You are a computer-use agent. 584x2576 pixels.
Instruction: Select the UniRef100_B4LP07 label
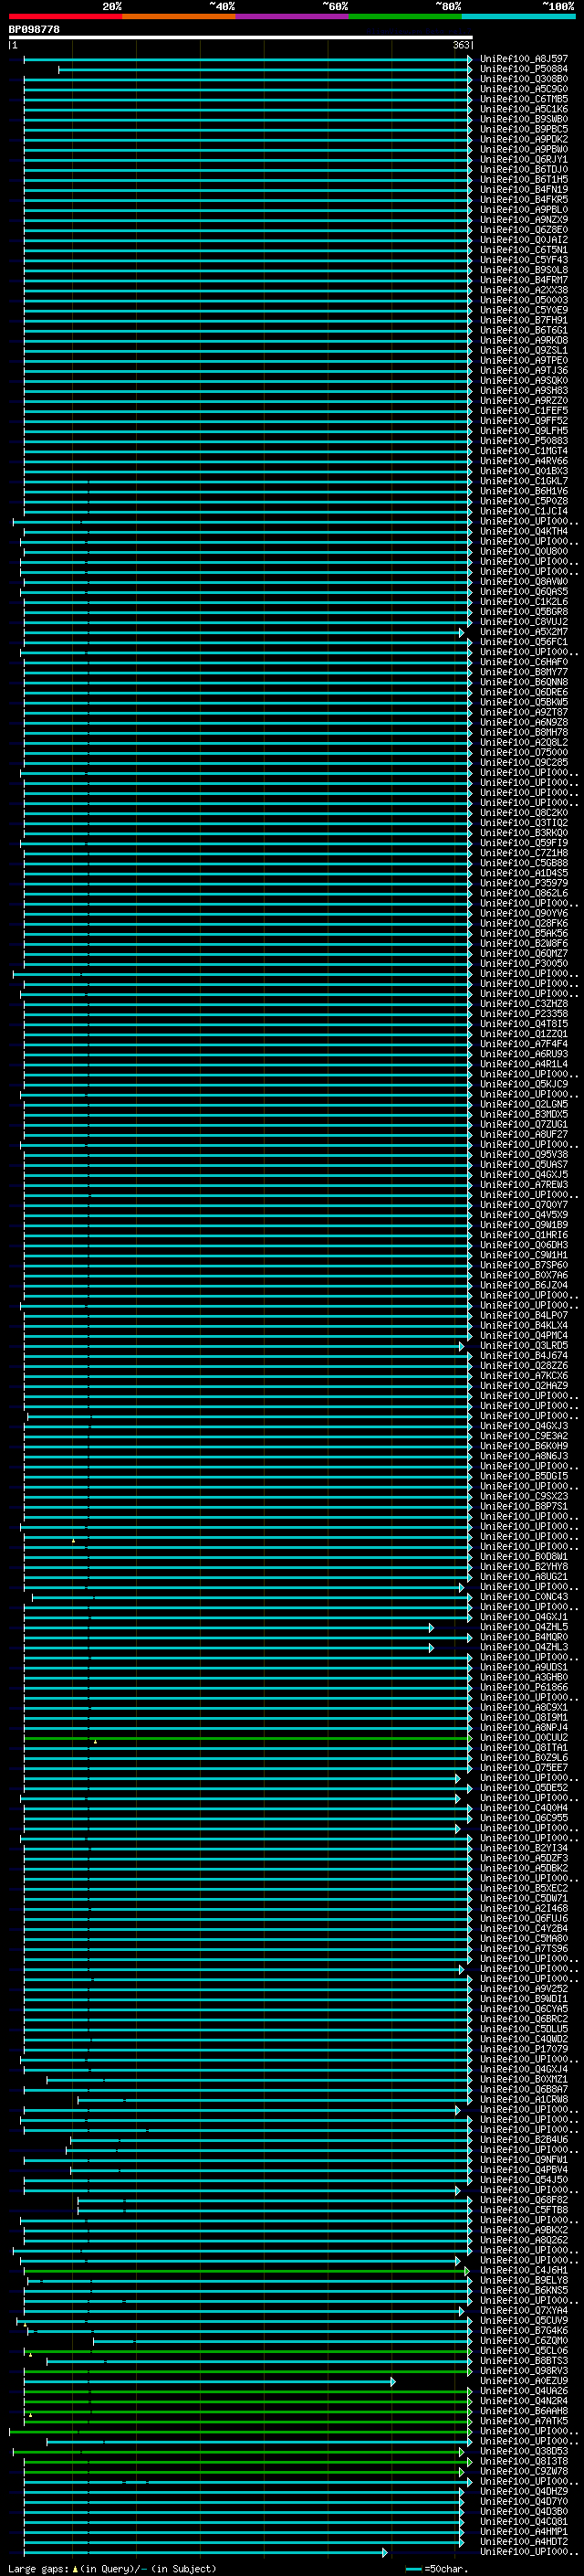coord(524,1316)
